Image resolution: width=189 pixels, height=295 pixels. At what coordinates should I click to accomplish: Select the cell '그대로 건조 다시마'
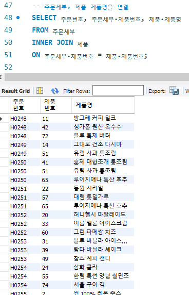[103, 144]
